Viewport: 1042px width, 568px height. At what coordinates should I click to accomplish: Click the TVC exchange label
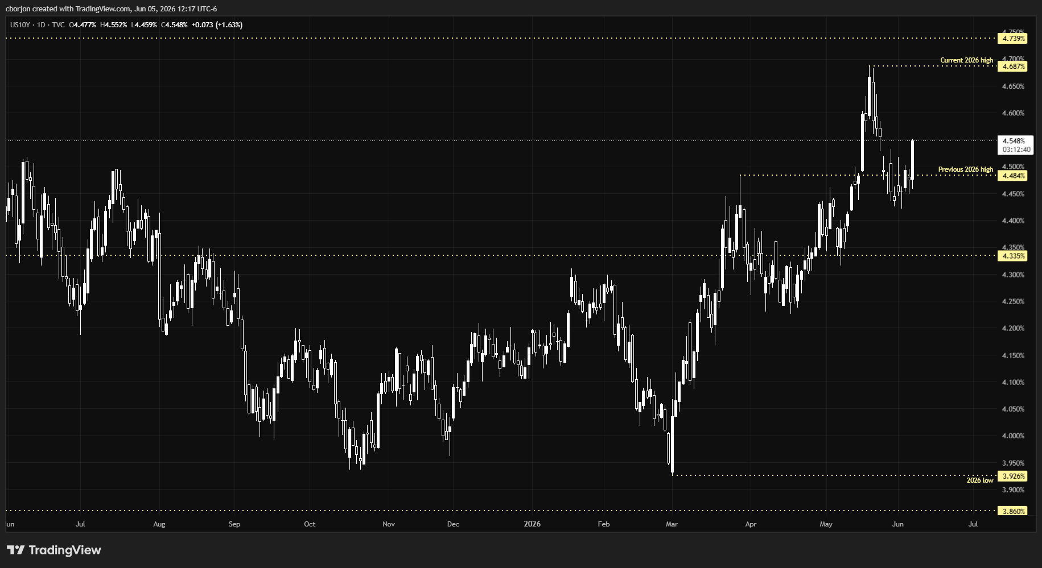click(58, 25)
